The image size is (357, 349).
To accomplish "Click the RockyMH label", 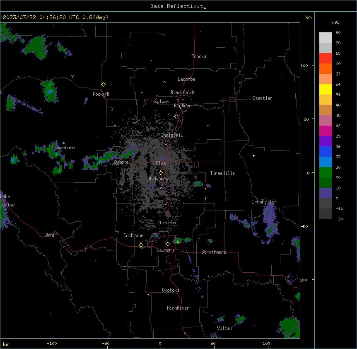I will (101, 94).
